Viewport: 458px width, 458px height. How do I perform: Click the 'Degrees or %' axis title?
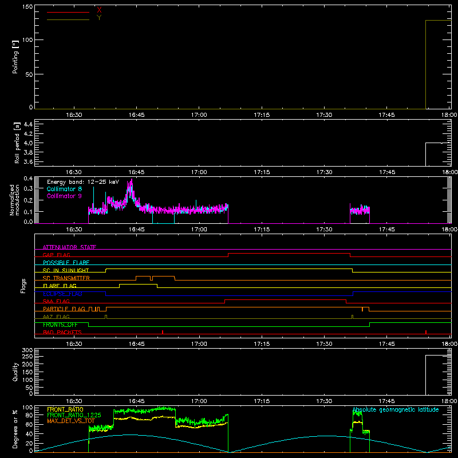coord(15,429)
